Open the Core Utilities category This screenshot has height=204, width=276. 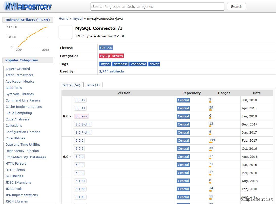click(x=15, y=138)
